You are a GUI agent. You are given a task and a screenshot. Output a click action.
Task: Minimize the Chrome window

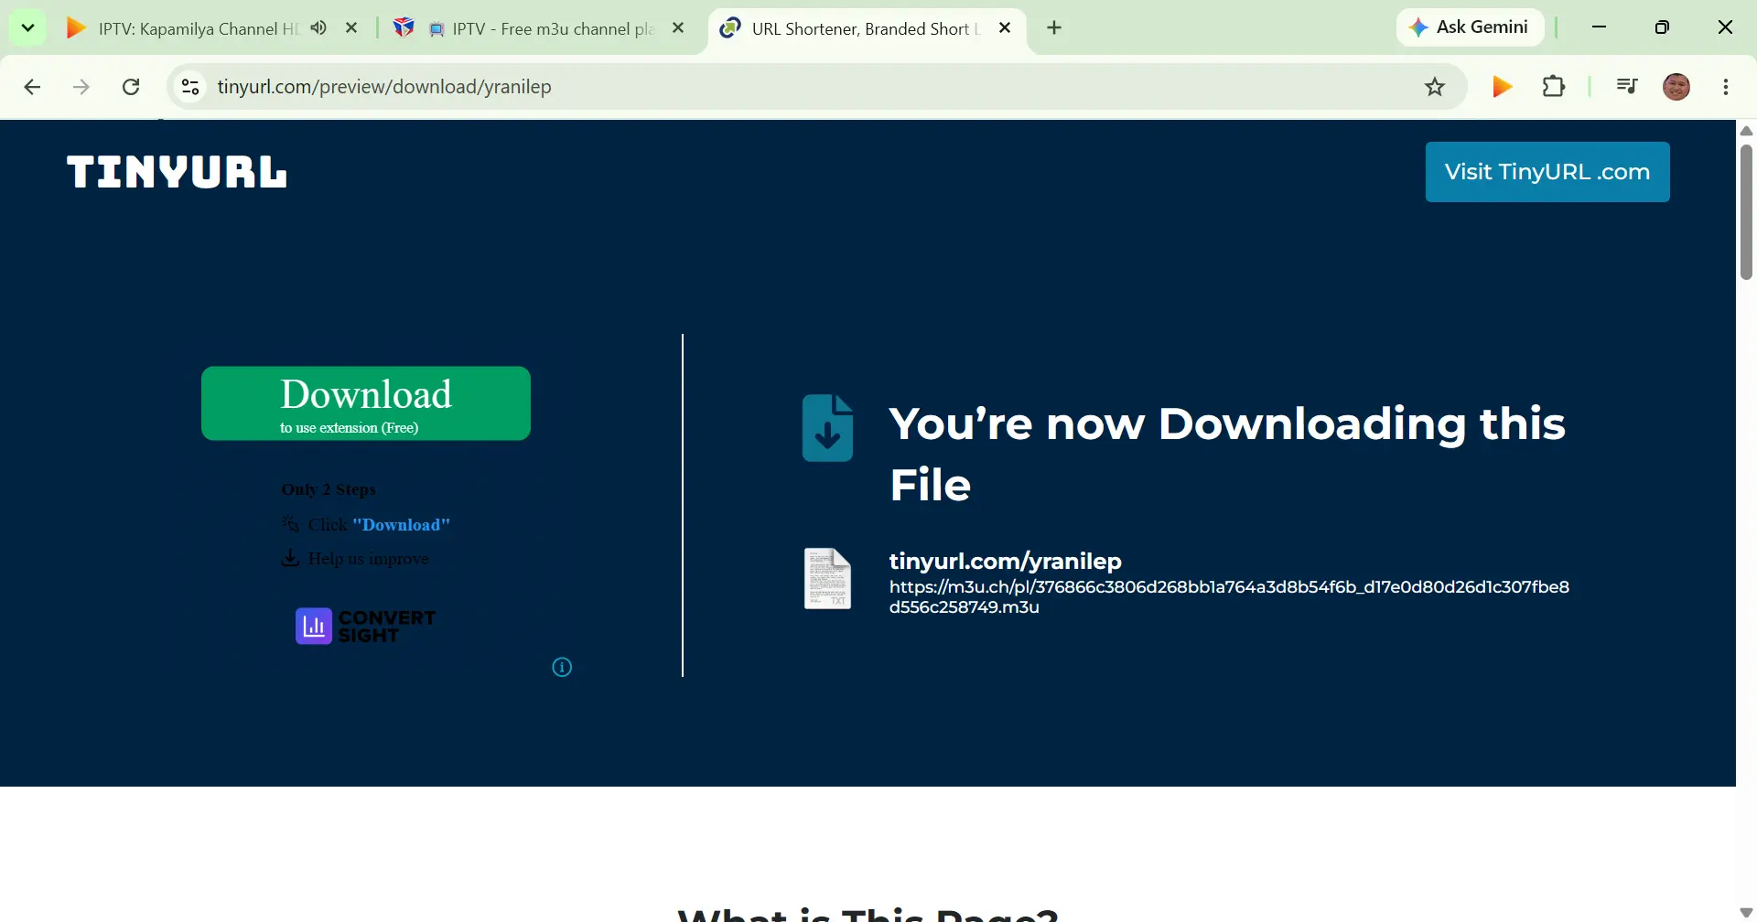[x=1600, y=27]
